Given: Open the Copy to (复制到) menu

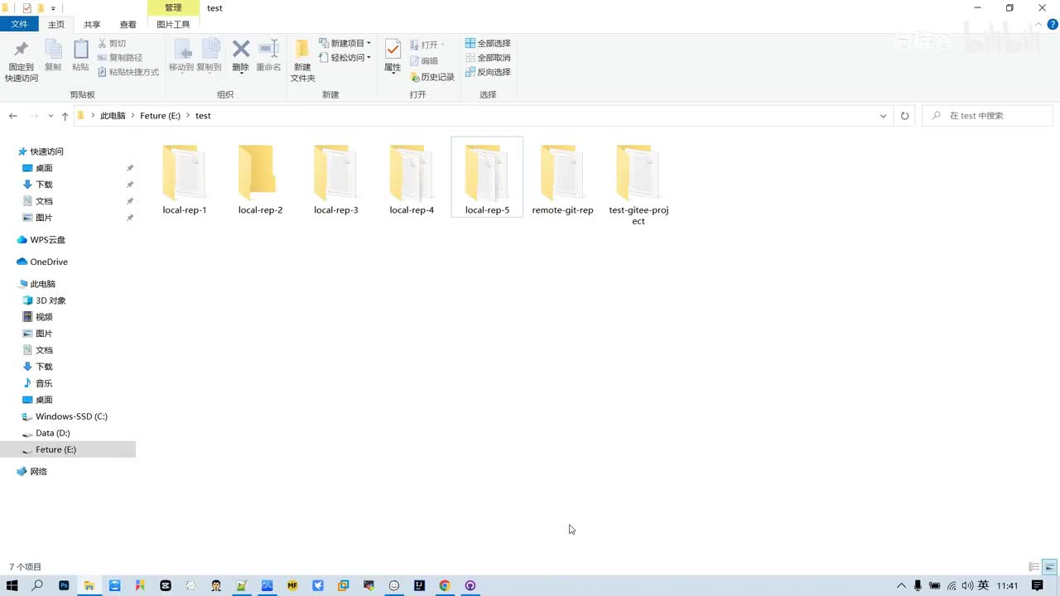Looking at the screenshot, I should 210,55.
